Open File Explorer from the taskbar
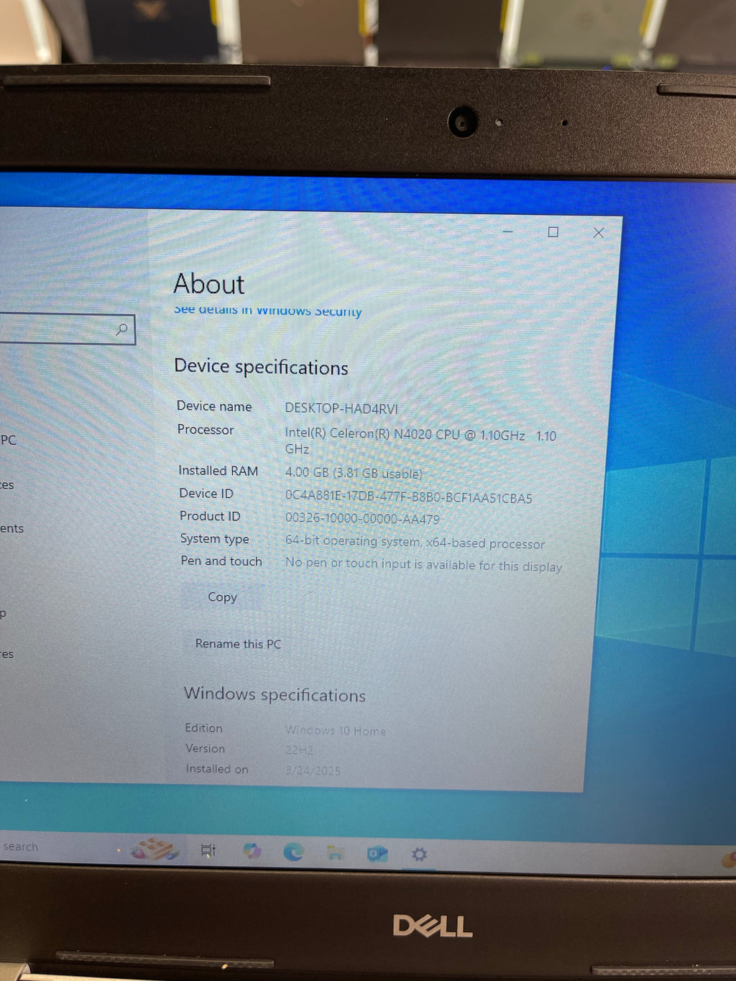Screen dimensions: 736x981 [335, 853]
